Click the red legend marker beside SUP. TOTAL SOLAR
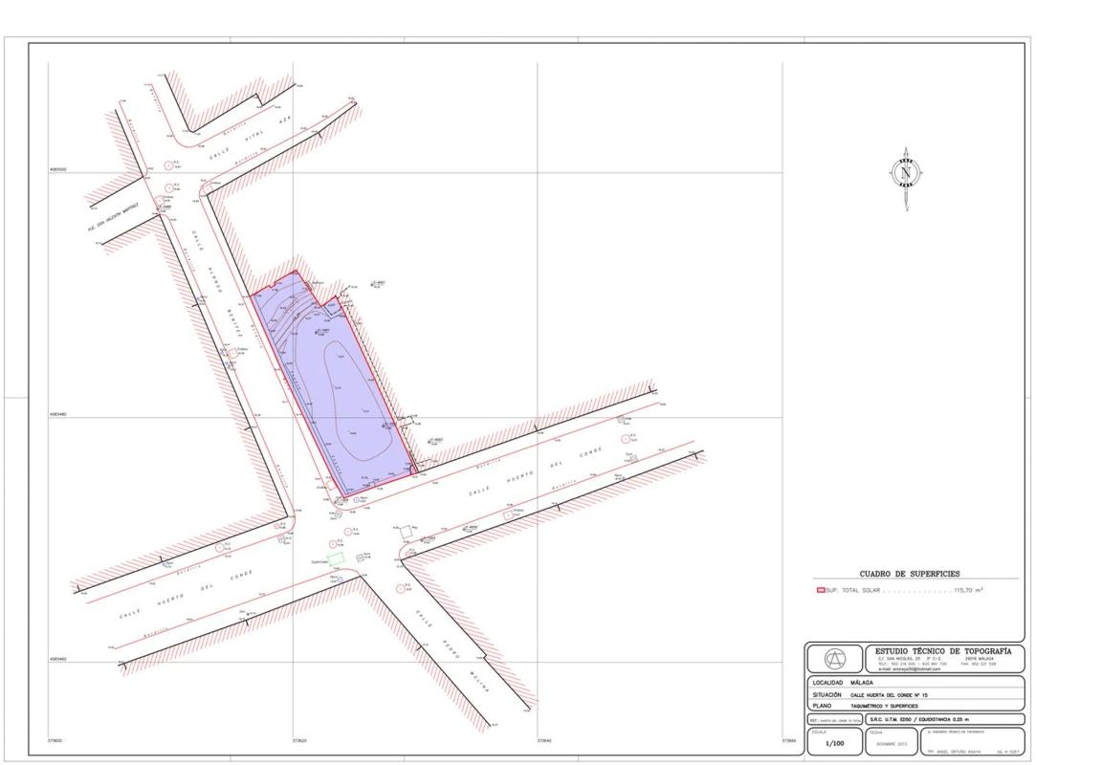The image size is (1101, 765). [820, 590]
